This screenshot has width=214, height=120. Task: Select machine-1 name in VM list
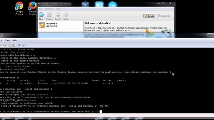click(52, 24)
